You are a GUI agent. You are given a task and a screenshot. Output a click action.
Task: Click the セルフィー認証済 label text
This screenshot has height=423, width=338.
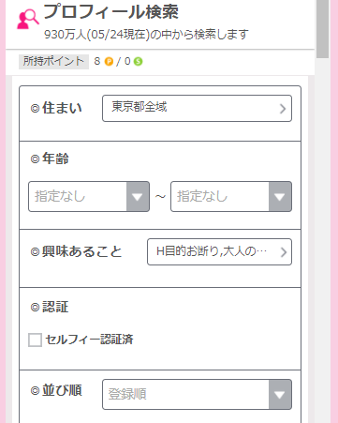point(89,340)
